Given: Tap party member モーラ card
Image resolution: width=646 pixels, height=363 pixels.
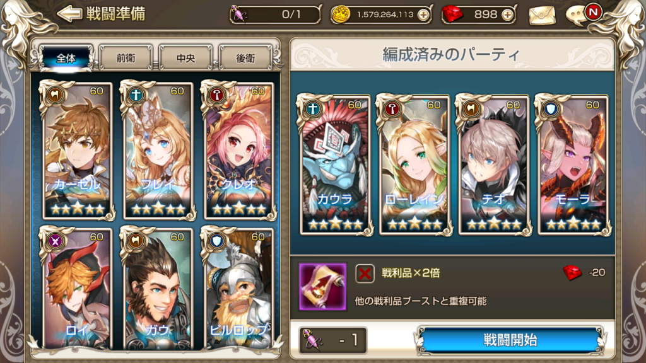Looking at the screenshot, I should (573, 165).
